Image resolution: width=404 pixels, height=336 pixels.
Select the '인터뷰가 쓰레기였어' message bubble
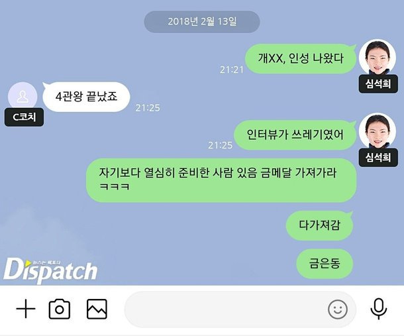point(295,135)
